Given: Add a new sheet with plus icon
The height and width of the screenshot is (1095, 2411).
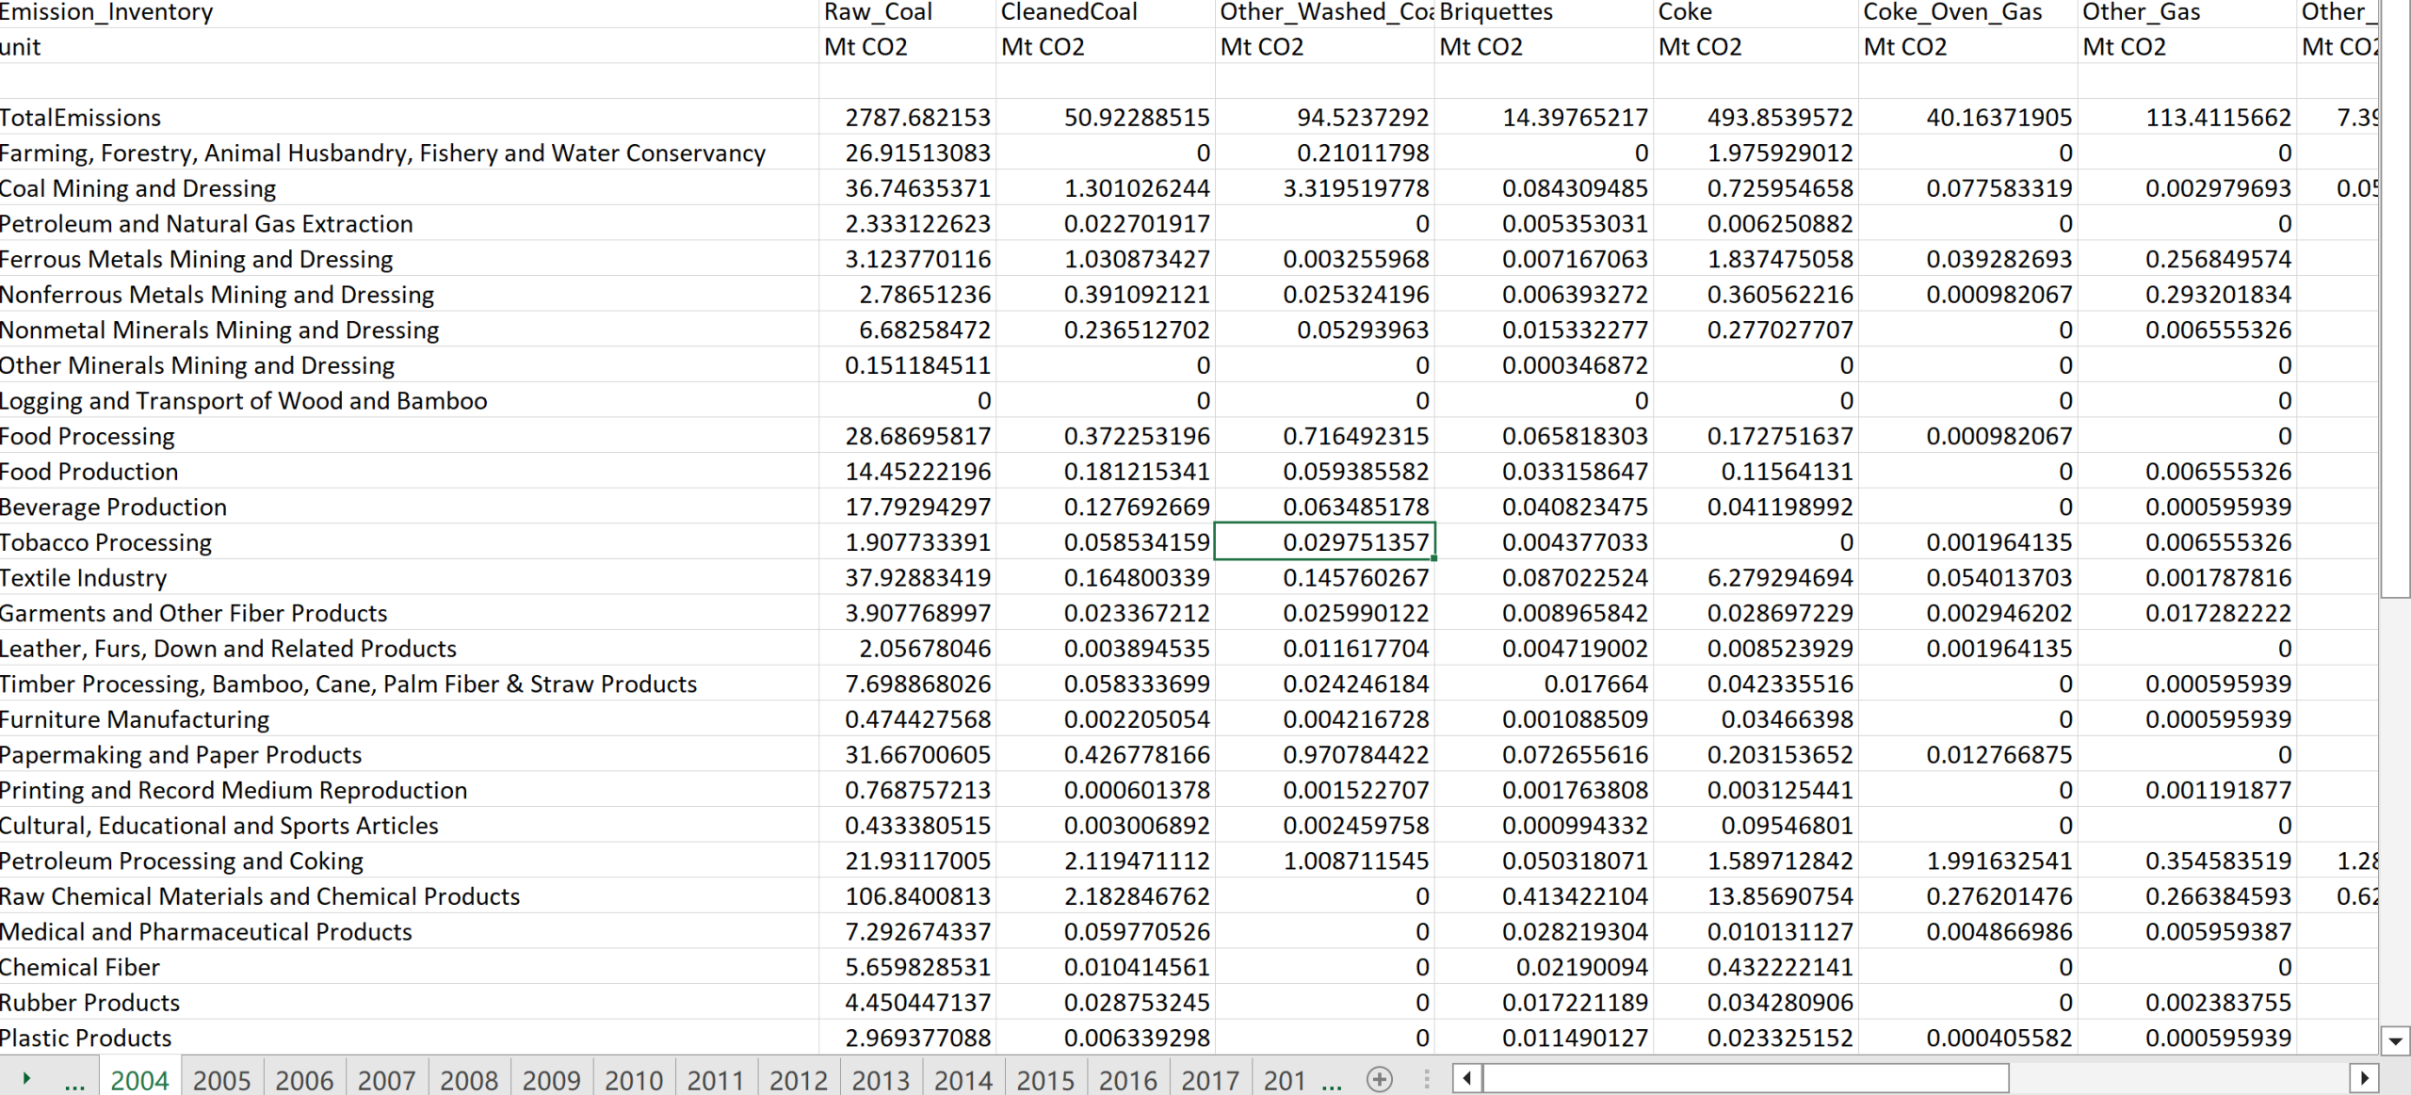Looking at the screenshot, I should tap(1379, 1079).
